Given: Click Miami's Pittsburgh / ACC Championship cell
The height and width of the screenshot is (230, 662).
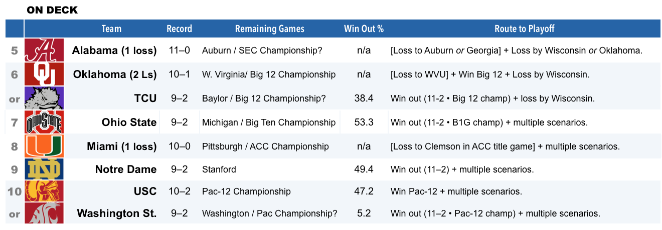Looking at the screenshot, I should (265, 146).
